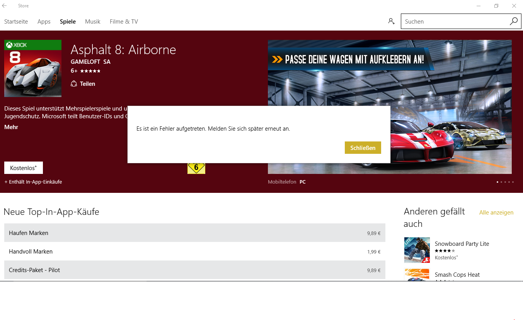Open the Musik tab
The width and height of the screenshot is (523, 320).
[x=93, y=22]
